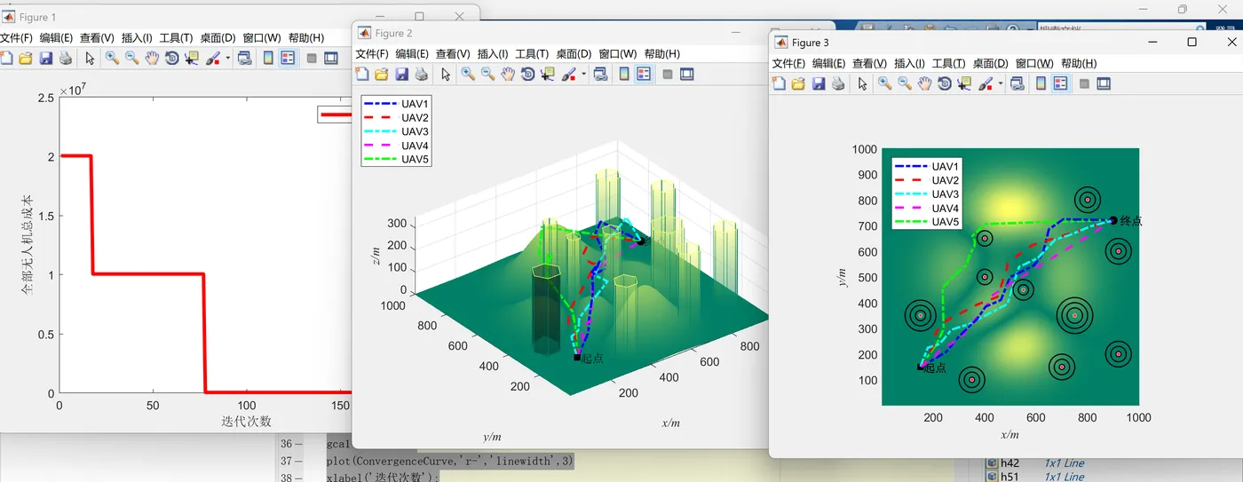Viewport: 1243px width, 482px height.
Task: Print Figure 2 with the printer icon
Action: (x=422, y=75)
